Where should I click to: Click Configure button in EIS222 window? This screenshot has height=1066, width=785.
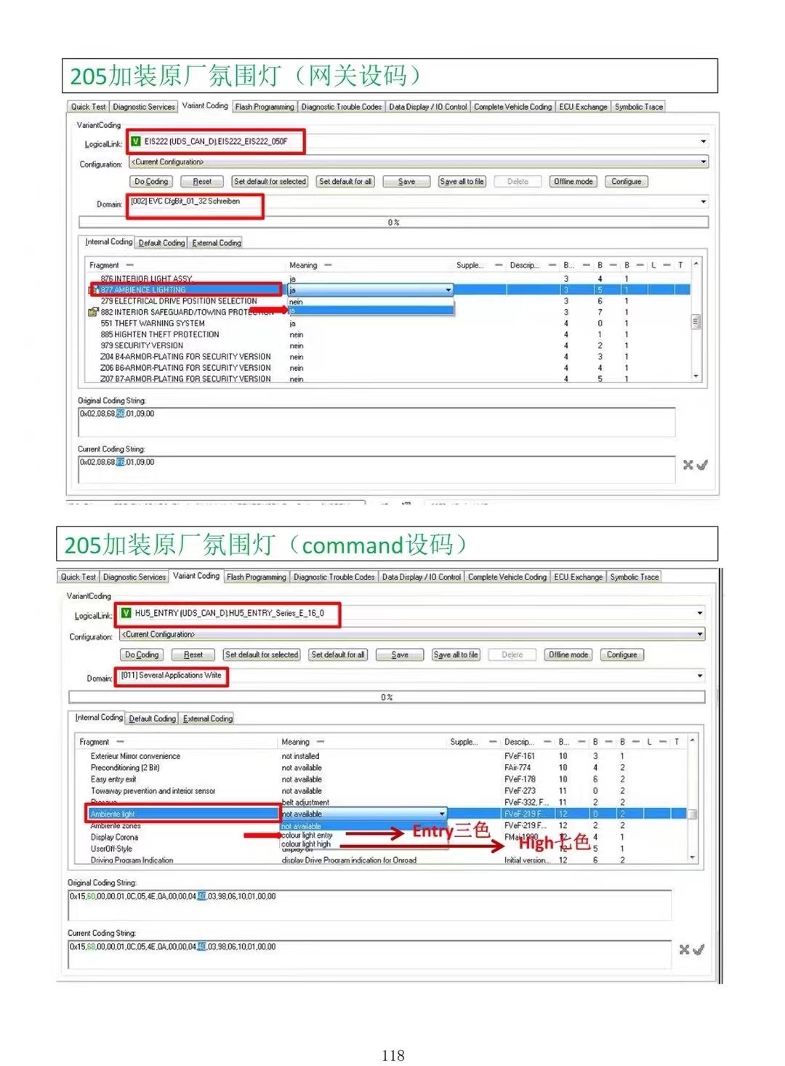626,182
